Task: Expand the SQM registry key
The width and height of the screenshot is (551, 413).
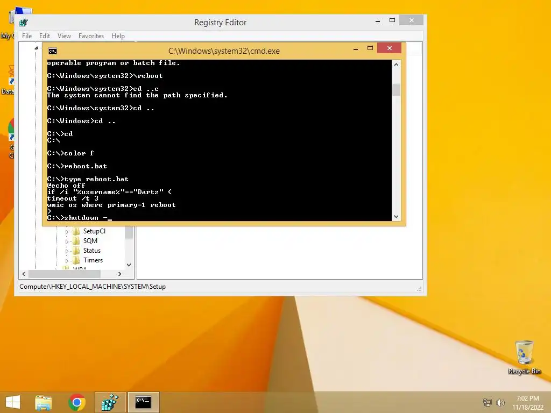Action: (x=67, y=241)
